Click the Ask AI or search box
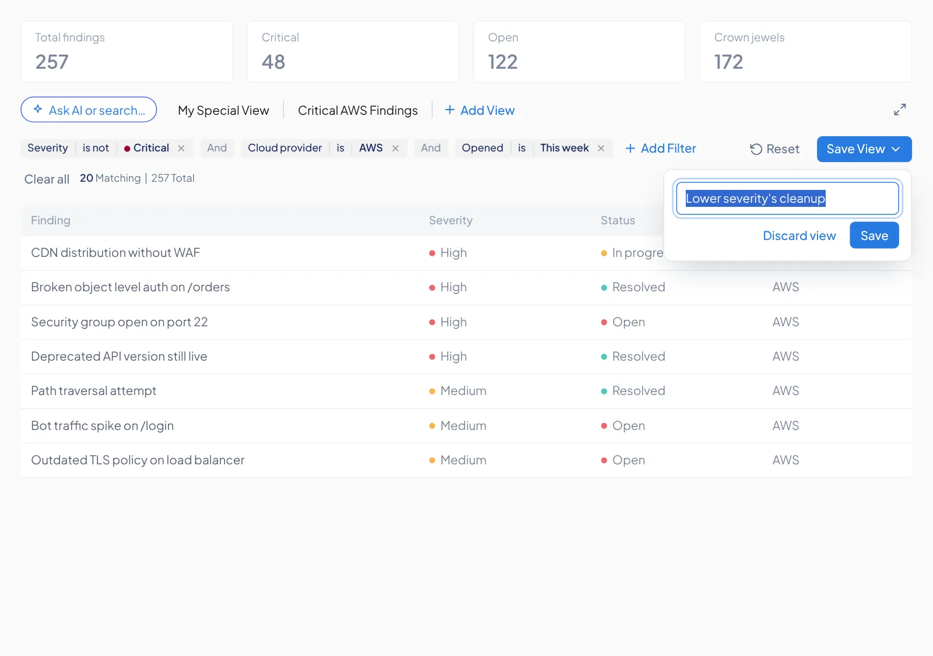 tap(89, 110)
